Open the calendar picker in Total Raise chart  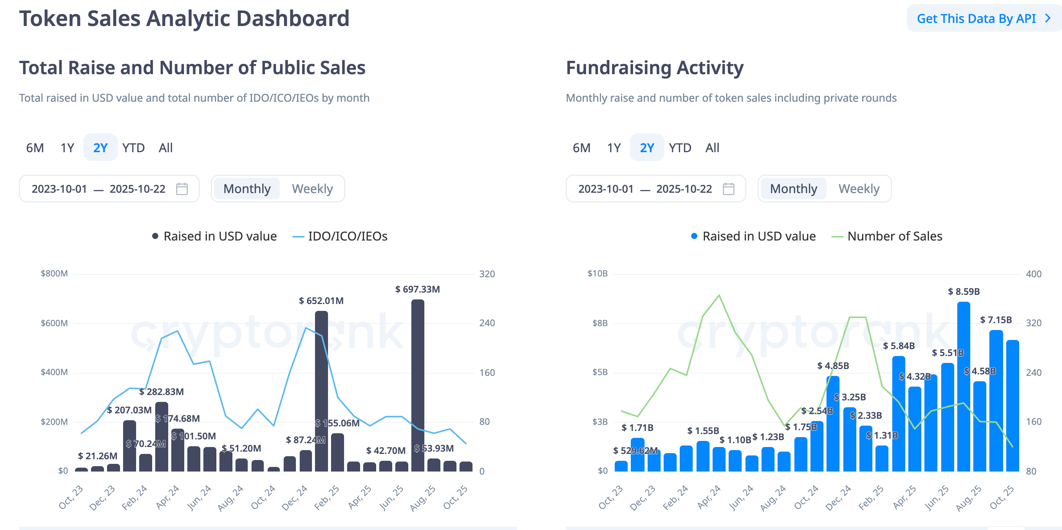click(x=183, y=189)
